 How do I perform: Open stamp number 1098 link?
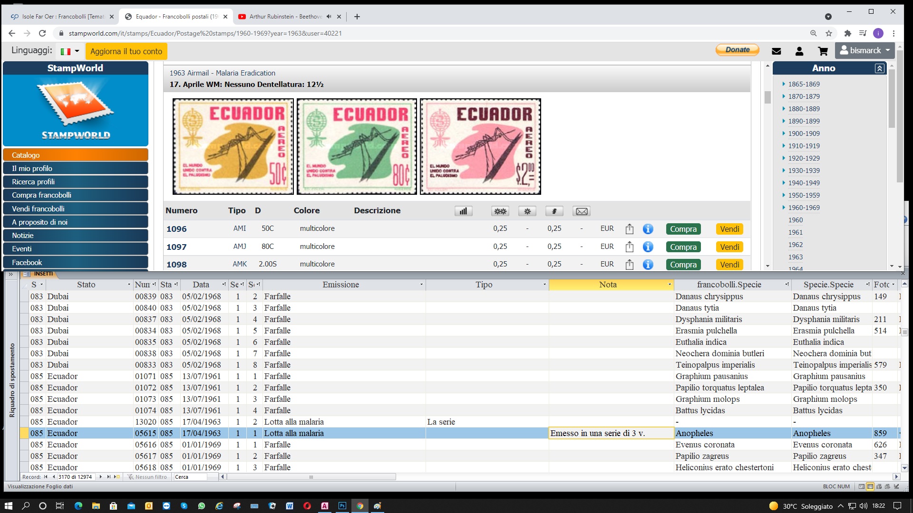coord(176,265)
